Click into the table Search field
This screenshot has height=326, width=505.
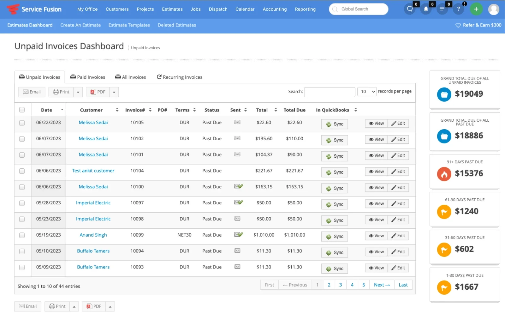point(330,92)
